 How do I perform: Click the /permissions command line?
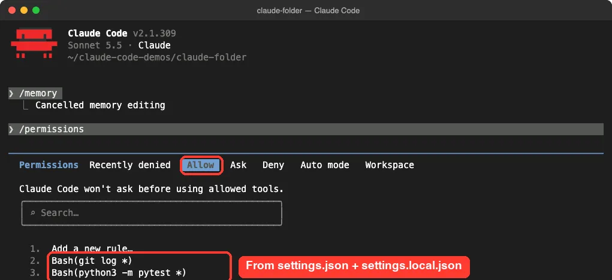pyautogui.click(x=306, y=129)
